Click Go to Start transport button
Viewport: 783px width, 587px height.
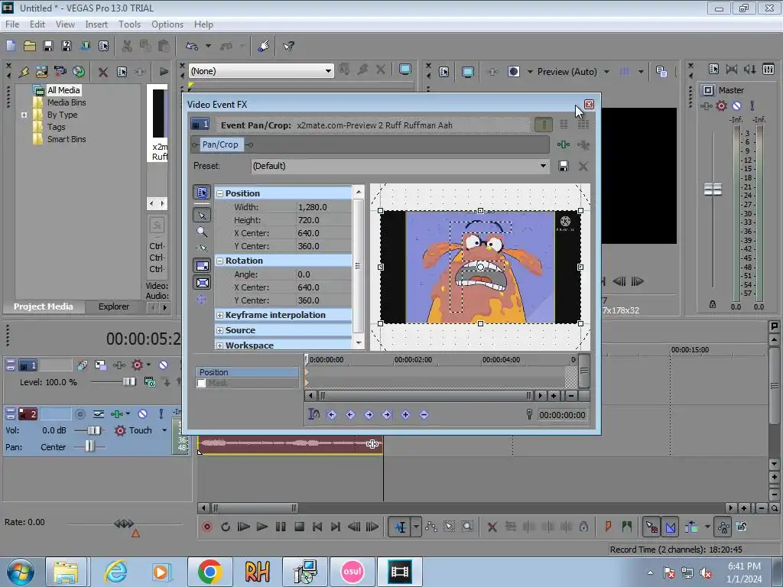tap(317, 527)
